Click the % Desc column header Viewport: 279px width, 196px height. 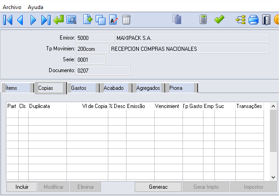tap(117, 106)
